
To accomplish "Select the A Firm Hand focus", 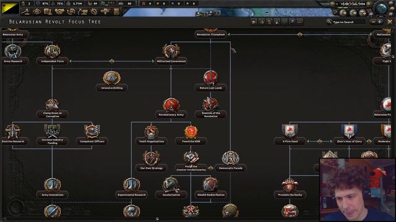I will coord(290,134).
